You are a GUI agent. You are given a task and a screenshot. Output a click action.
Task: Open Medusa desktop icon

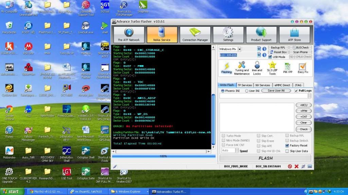(x=86, y=48)
